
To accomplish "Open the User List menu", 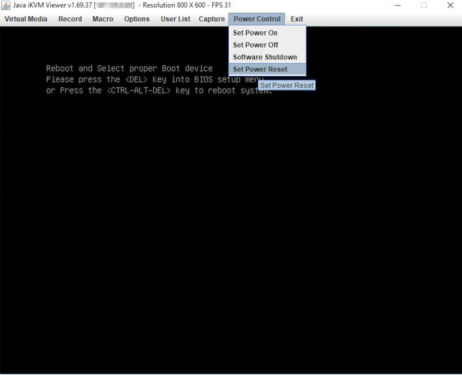I will (x=175, y=19).
